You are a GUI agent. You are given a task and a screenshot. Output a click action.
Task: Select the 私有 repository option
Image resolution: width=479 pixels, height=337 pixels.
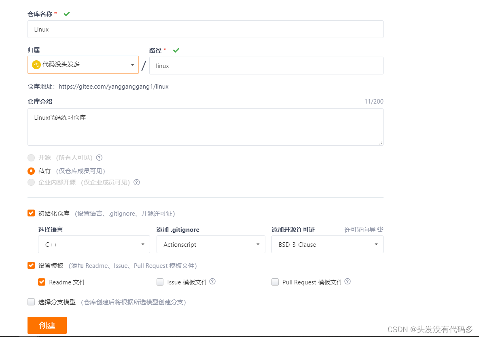click(31, 171)
